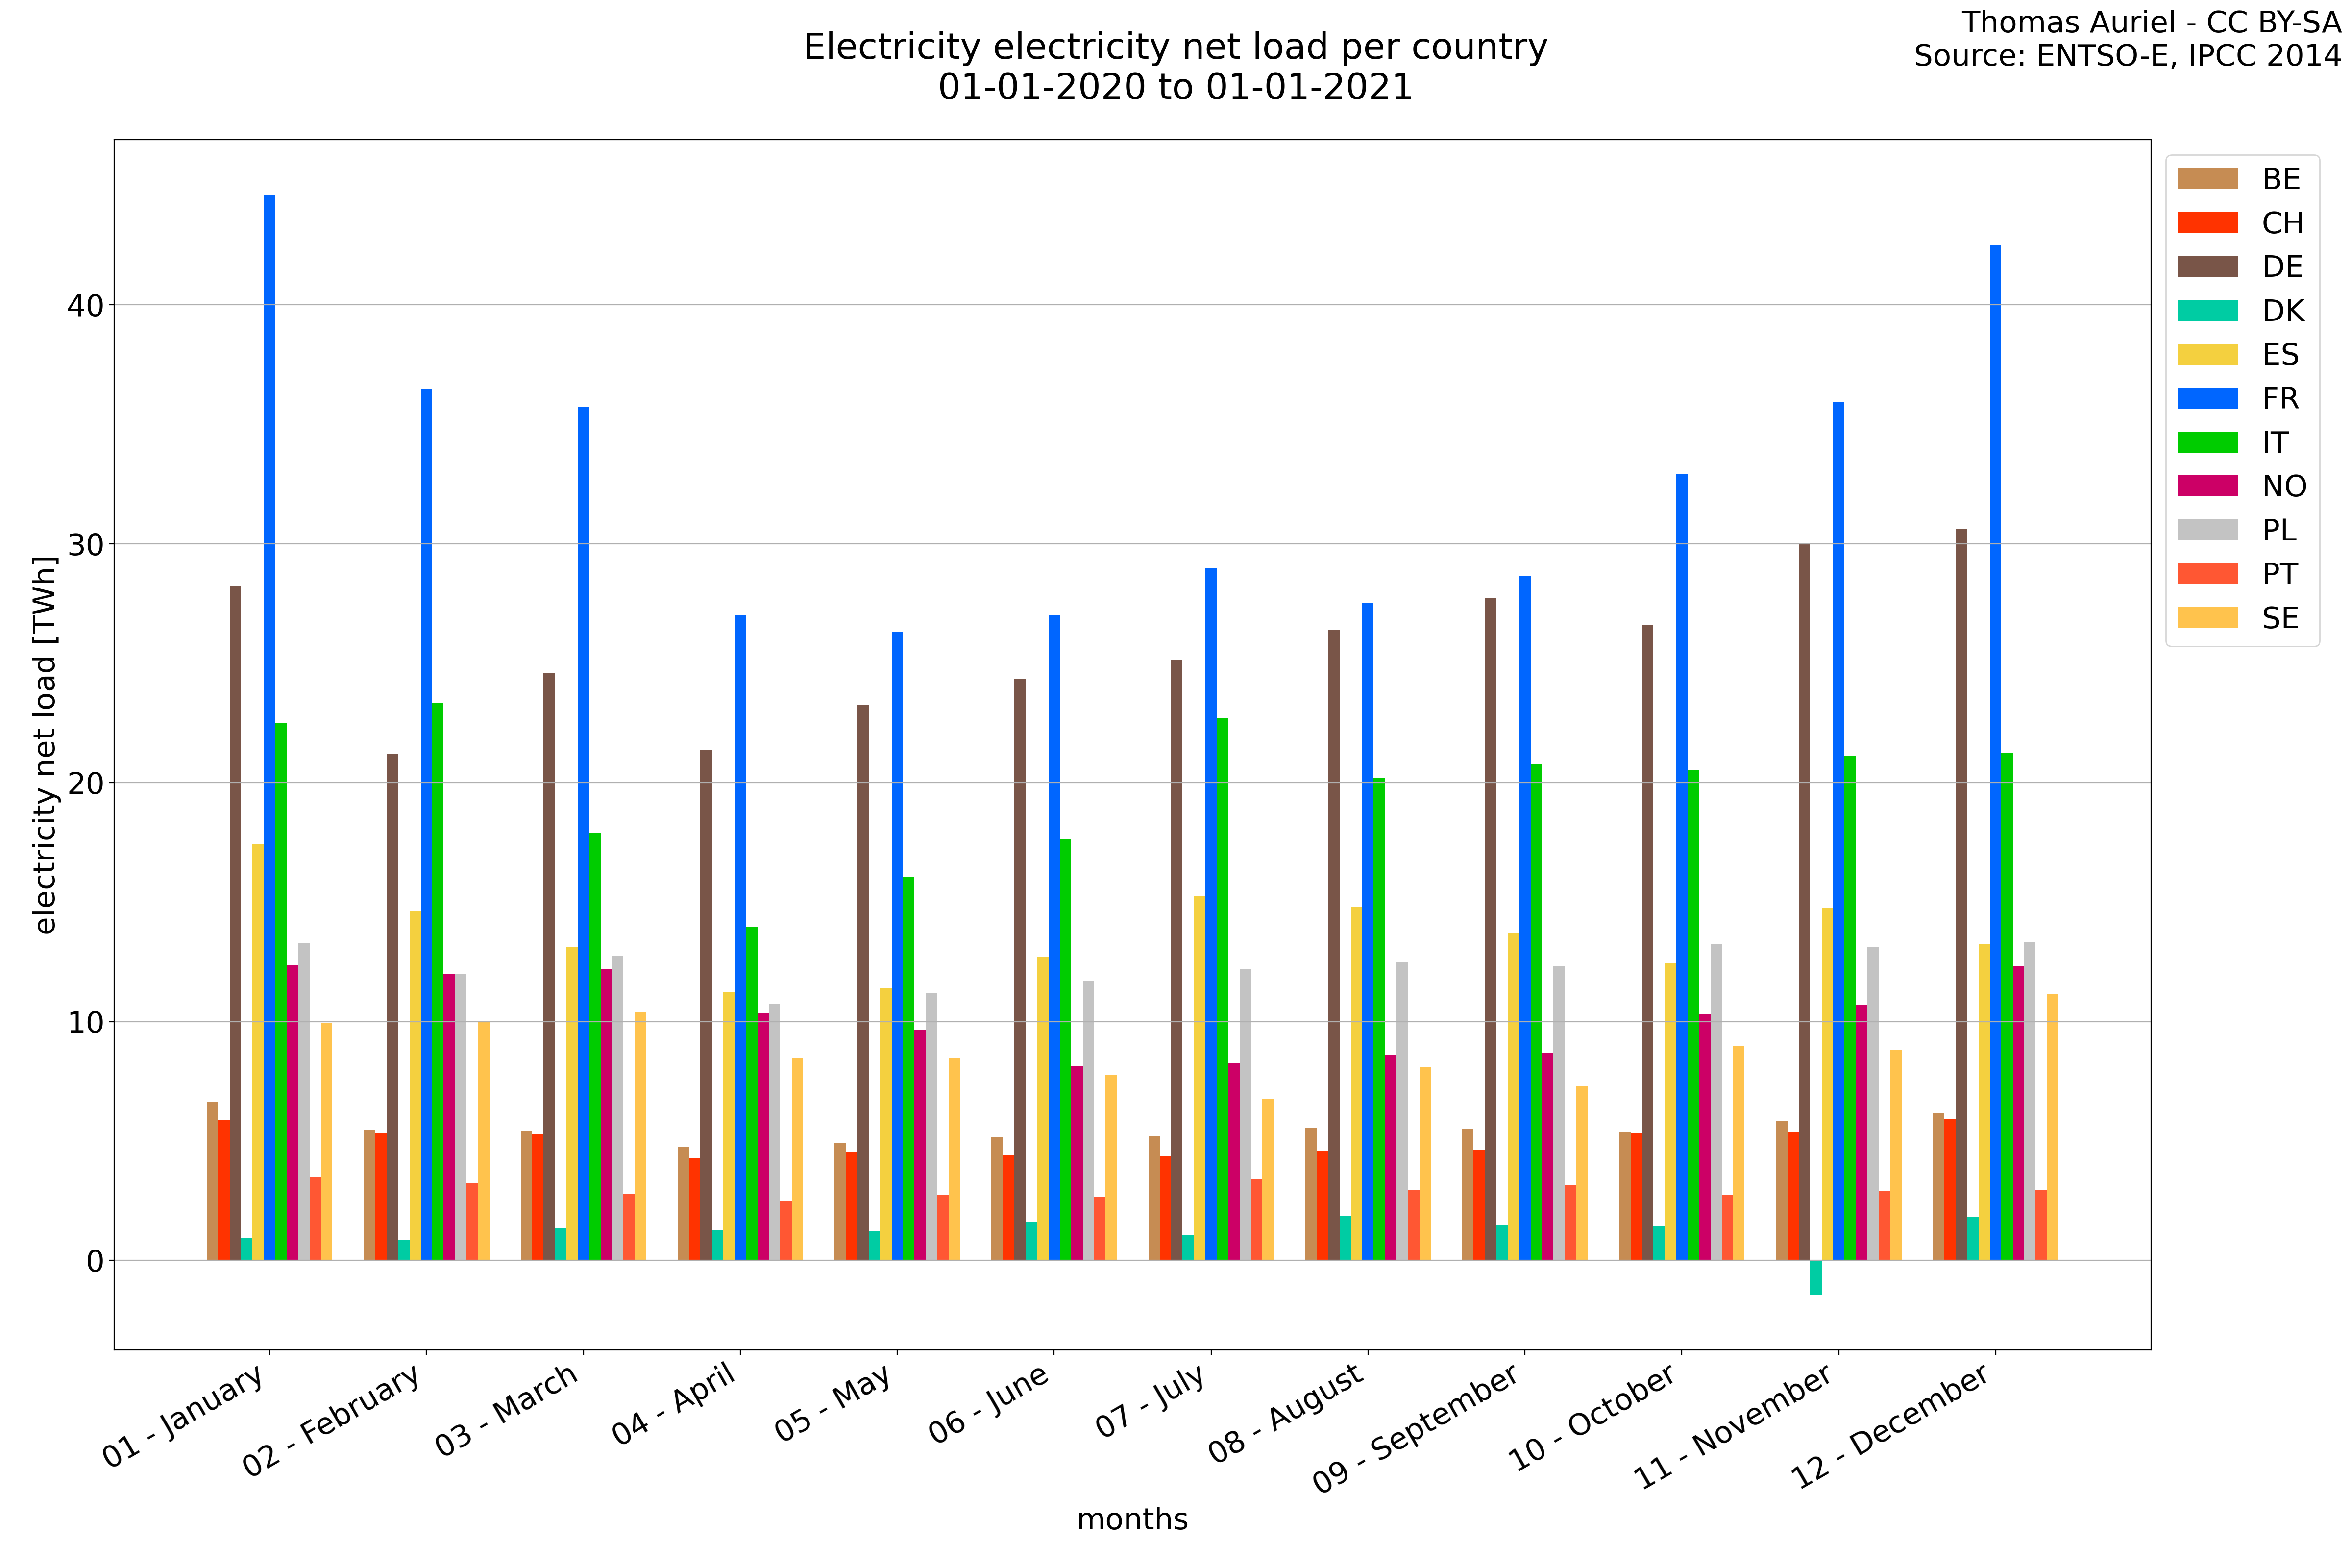Image resolution: width=2352 pixels, height=1568 pixels.
Task: Click the 'months' x-axis title
Action: tap(1132, 1519)
